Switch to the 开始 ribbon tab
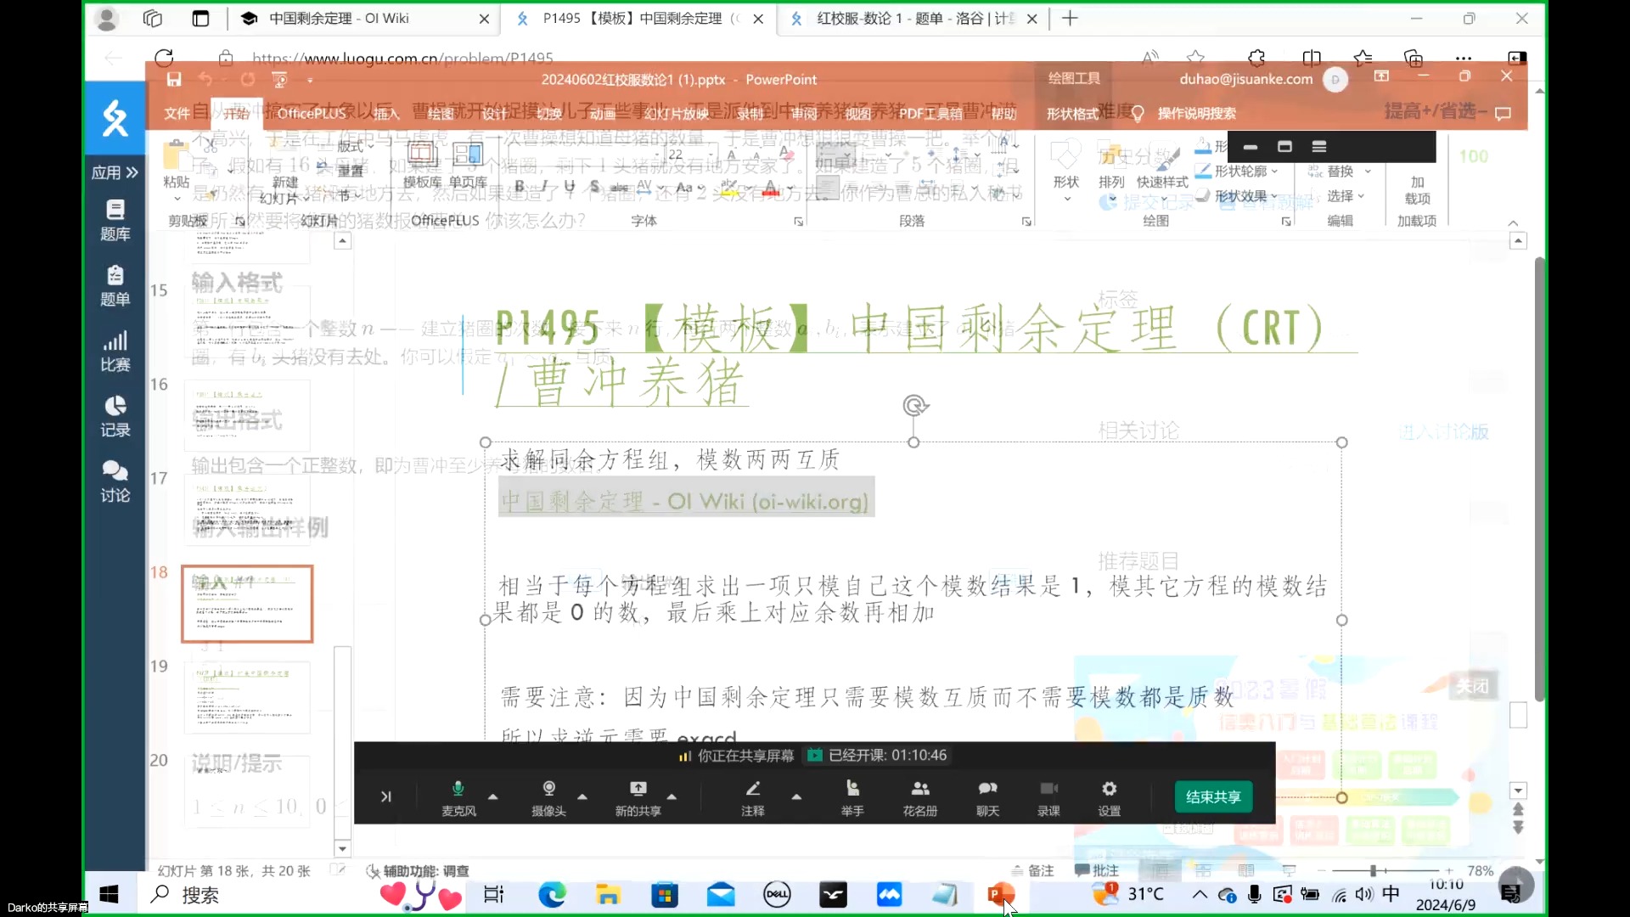 pyautogui.click(x=237, y=113)
